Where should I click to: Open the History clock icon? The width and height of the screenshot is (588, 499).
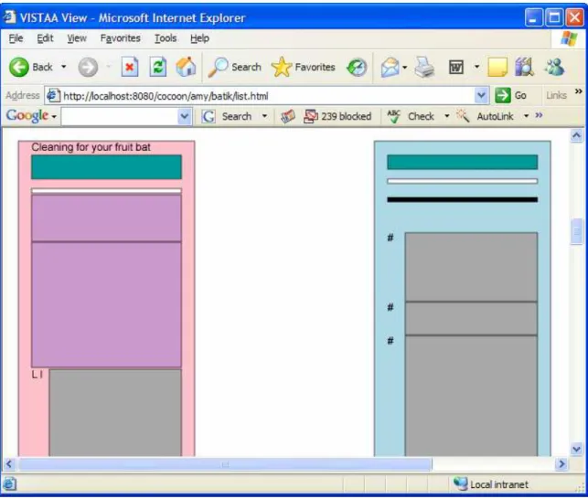pos(357,68)
